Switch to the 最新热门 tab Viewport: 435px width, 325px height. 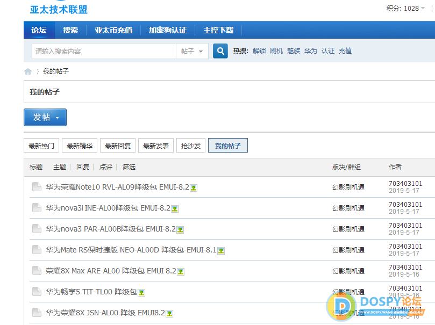click(41, 146)
